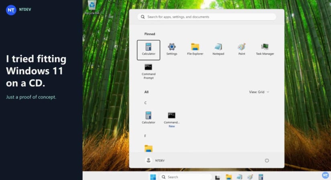
Task: Open the Recycle Bin on desktop
Action: click(92, 8)
